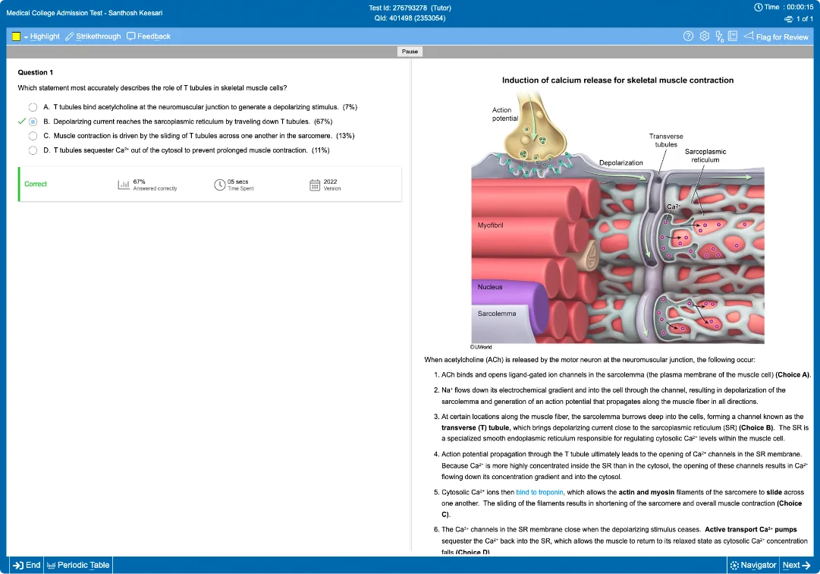This screenshot has width=820, height=574.
Task: Select the Strikethrough pencil tool
Action: (70, 36)
